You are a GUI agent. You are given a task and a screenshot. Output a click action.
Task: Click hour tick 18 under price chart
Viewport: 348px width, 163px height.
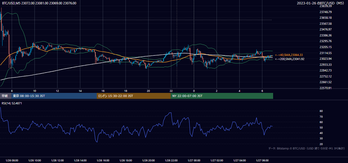click(x=126, y=91)
